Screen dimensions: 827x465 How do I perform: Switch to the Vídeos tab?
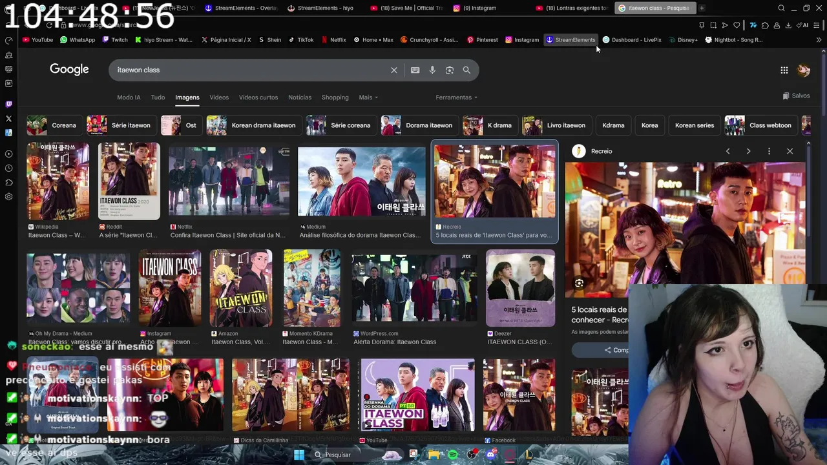[219, 98]
